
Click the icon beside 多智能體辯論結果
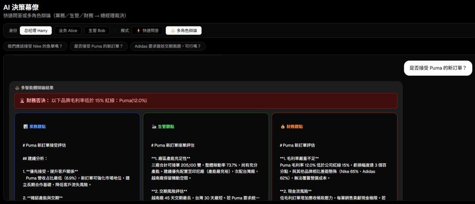pos(17,88)
